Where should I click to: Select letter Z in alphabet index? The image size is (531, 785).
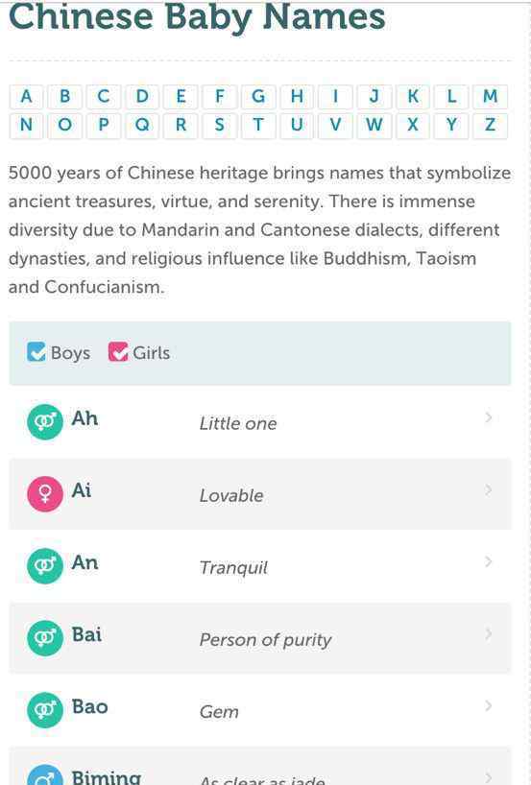pos(490,125)
